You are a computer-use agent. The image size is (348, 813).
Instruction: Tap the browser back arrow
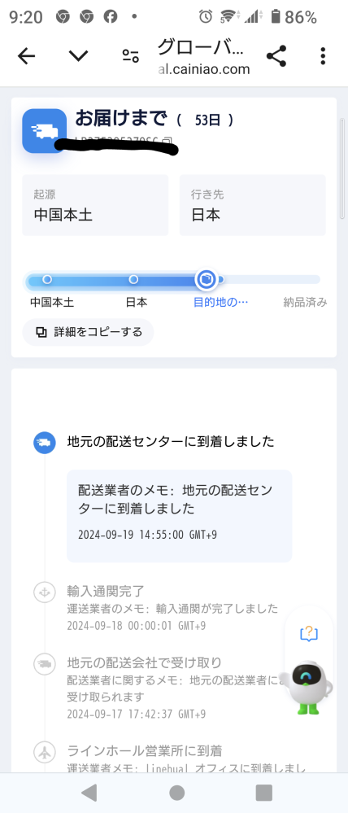[26, 56]
